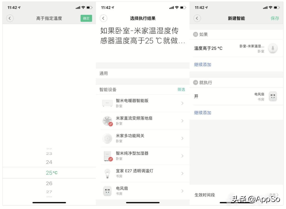Image resolution: width=286 pixels, height=209 pixels.
Task: Select the 智米电暖器智能版 heater icon
Action: coord(108,103)
